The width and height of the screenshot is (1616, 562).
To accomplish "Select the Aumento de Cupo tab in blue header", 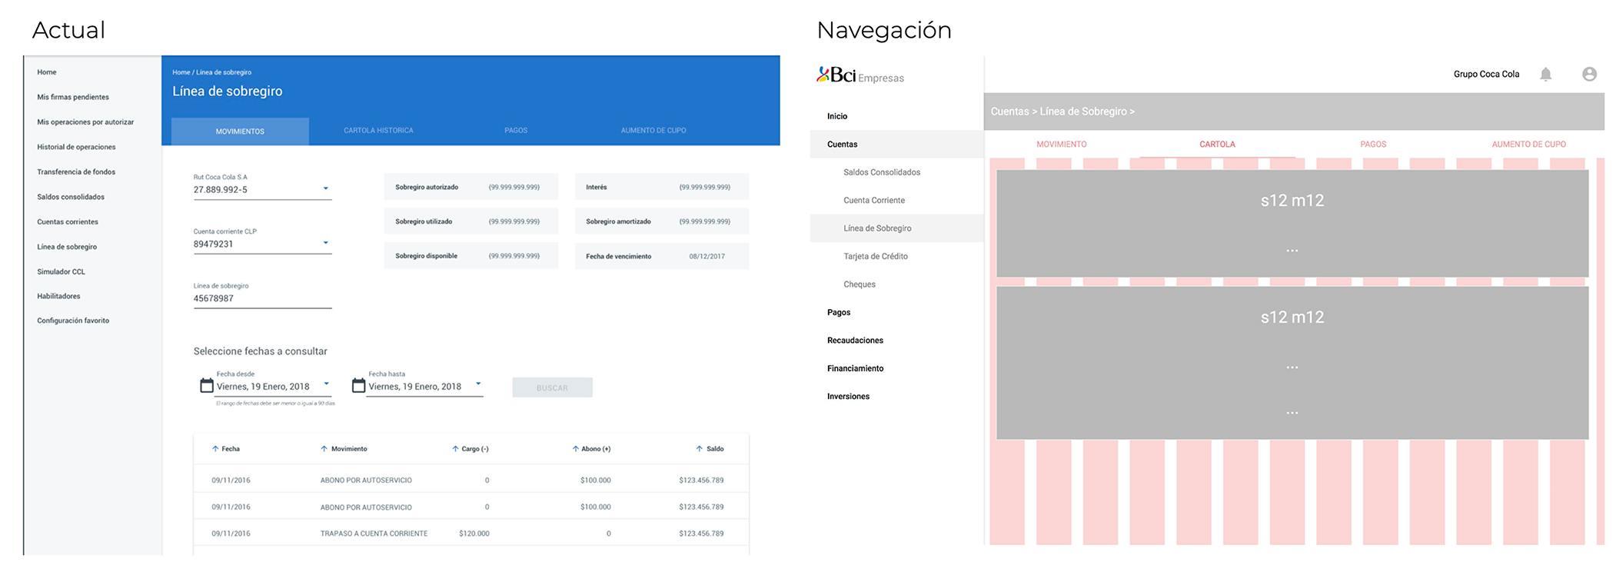I will (653, 131).
